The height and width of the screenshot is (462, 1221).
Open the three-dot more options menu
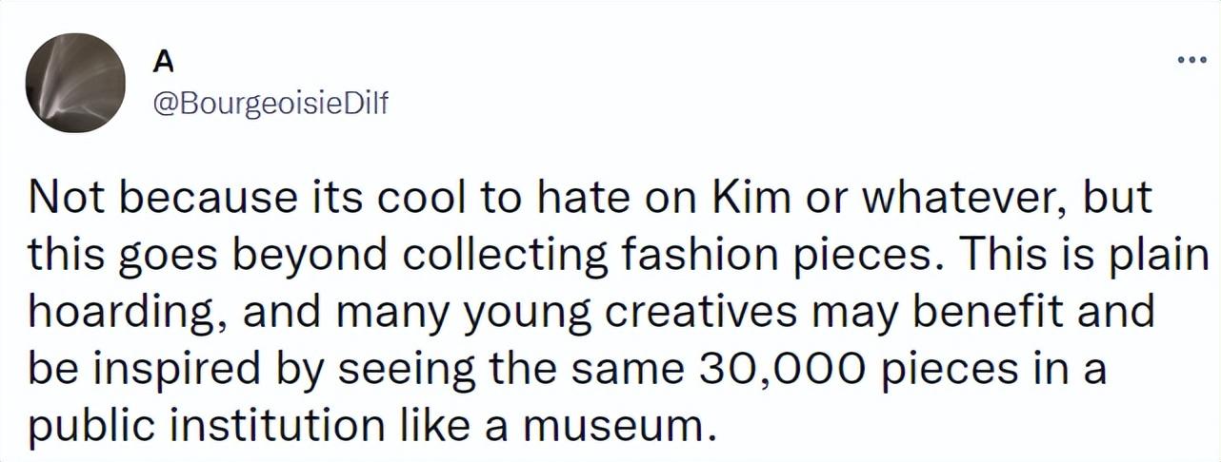[1187, 60]
